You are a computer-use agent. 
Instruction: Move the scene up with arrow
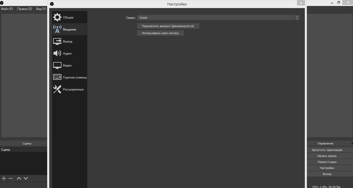click(x=19, y=178)
